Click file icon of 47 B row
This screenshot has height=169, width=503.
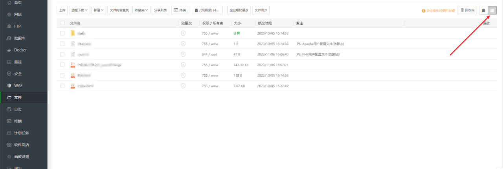tap(73, 54)
